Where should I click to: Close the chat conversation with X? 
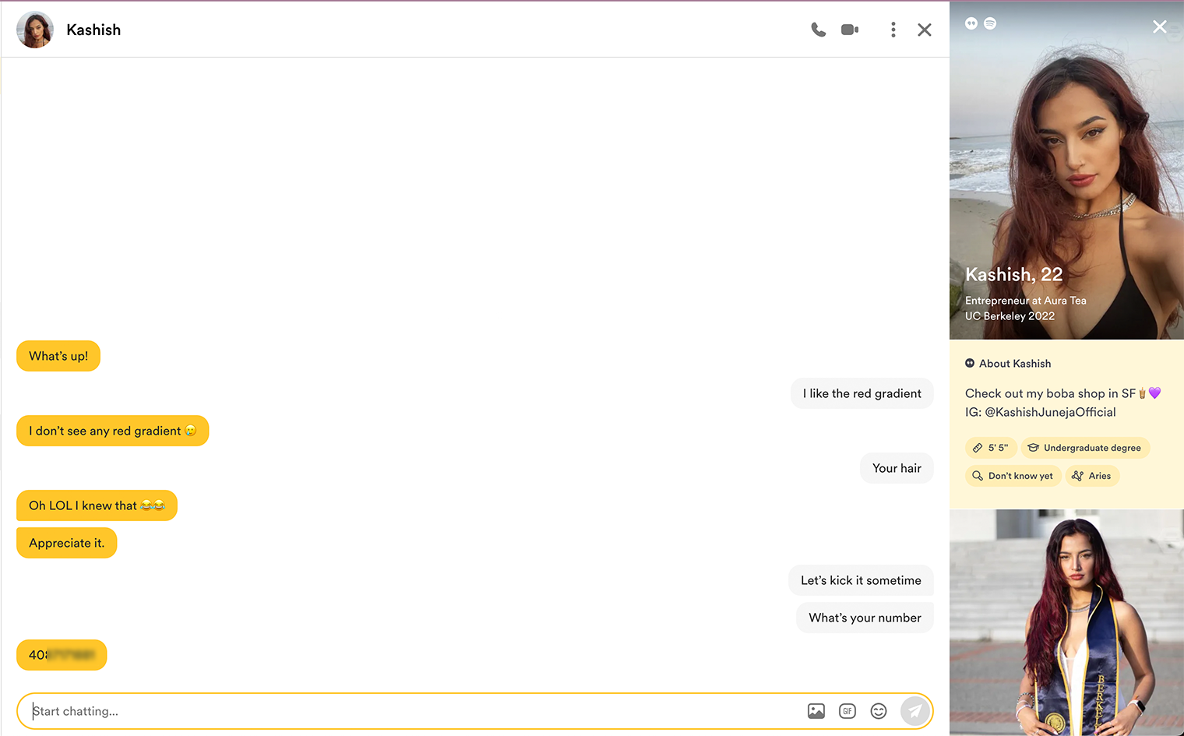point(925,30)
